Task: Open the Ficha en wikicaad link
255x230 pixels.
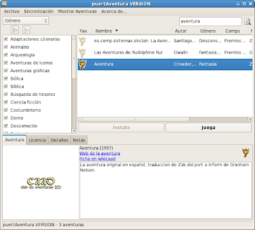Action: pyautogui.click(x=98, y=158)
